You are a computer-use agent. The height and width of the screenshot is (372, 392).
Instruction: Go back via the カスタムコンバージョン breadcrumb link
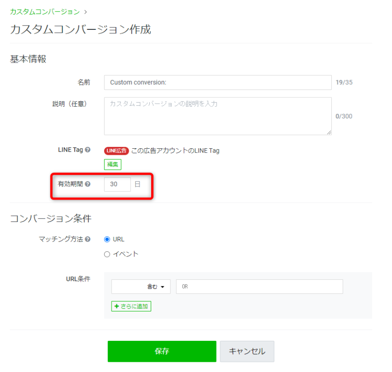45,12
